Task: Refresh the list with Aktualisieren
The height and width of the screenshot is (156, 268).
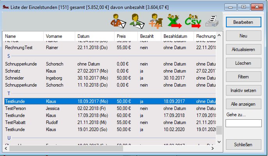Action: pyautogui.click(x=243, y=50)
